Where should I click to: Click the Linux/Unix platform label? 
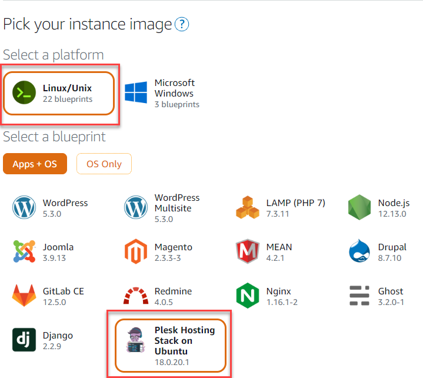[x=67, y=88]
